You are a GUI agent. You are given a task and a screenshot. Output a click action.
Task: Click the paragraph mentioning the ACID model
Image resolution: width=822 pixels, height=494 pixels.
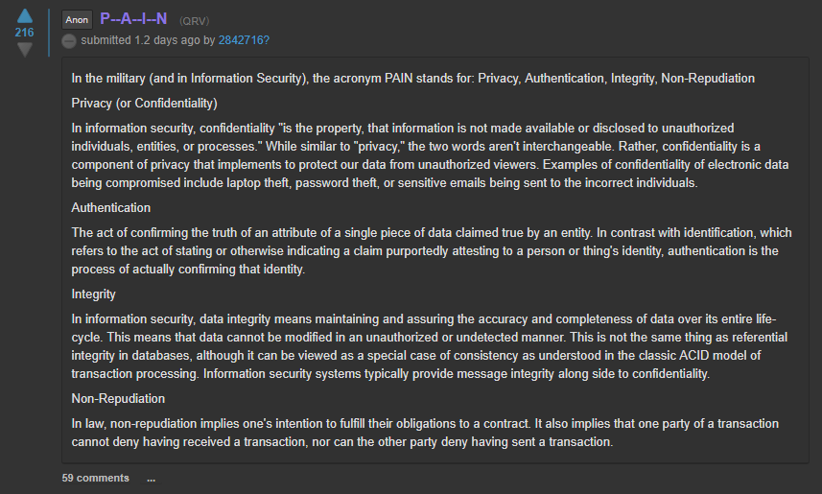click(x=430, y=346)
